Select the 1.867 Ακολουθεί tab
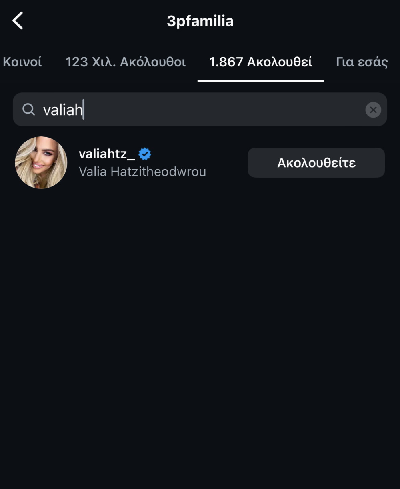The image size is (400, 489). coord(260,62)
